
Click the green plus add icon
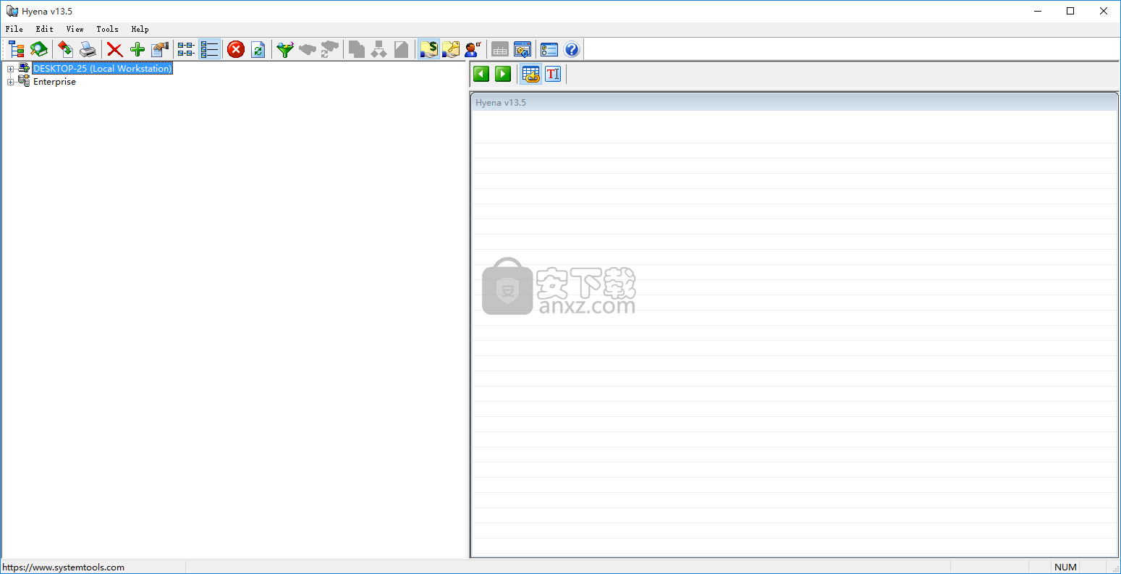click(138, 49)
